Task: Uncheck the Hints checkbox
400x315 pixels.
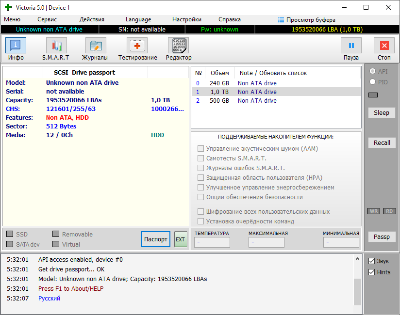Action: point(372,272)
